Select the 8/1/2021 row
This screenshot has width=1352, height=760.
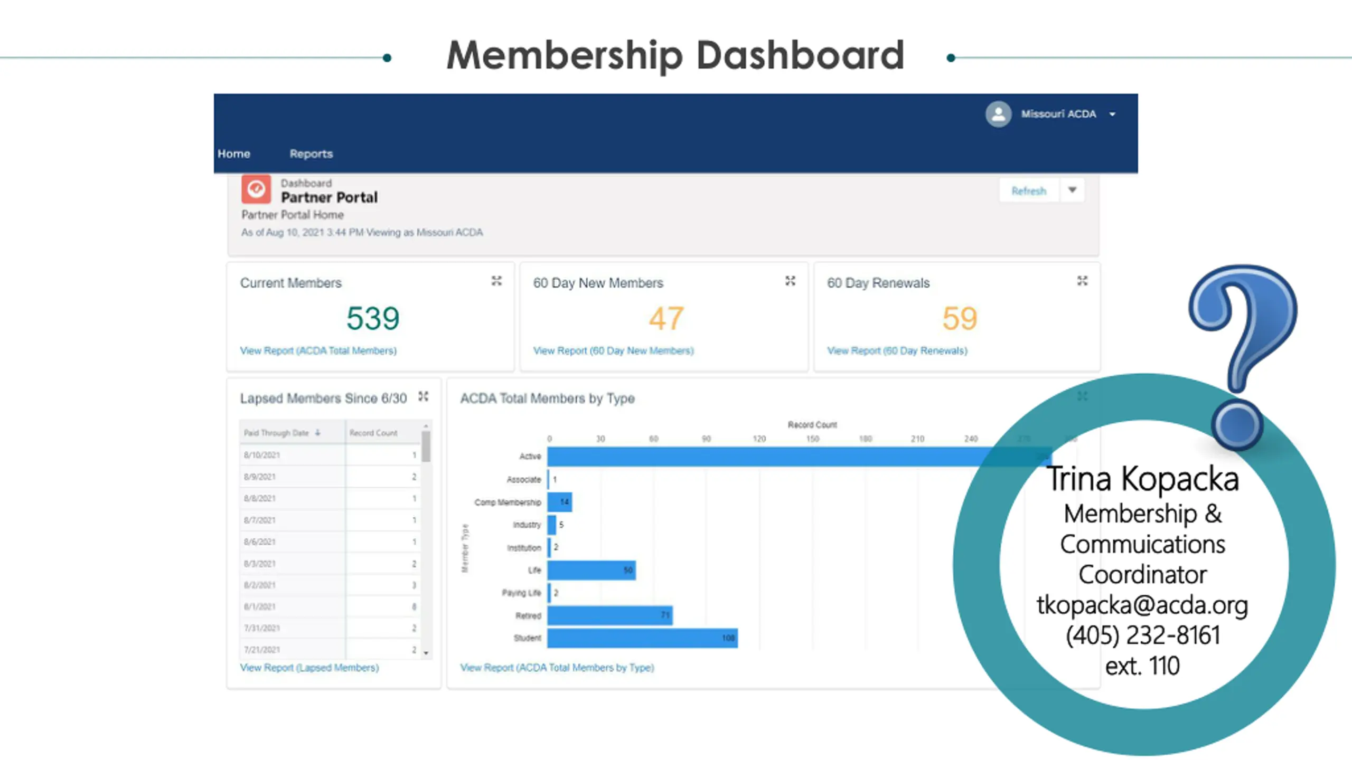pyautogui.click(x=330, y=606)
